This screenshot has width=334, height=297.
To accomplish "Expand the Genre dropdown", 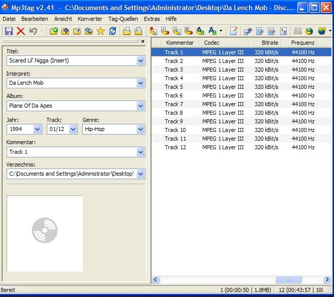I will 141,129.
